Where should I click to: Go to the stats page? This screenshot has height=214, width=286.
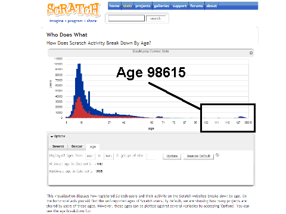tap(128, 6)
